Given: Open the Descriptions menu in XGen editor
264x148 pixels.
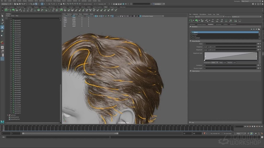Looking at the screenshot, I should 203,14.
